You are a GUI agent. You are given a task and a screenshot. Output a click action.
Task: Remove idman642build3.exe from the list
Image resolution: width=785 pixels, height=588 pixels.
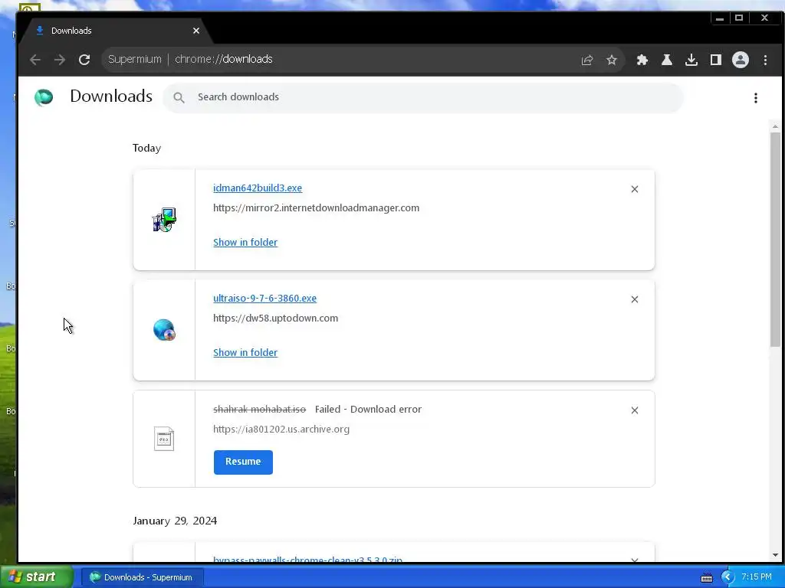click(x=634, y=189)
